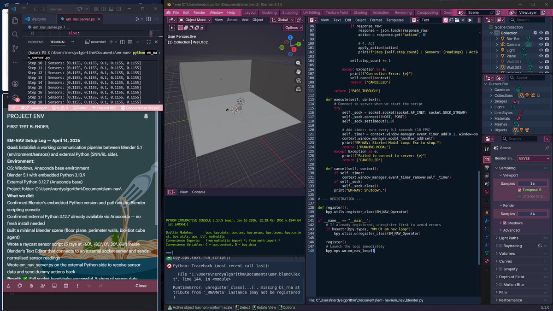Kill terminal with the trash icon

point(129,42)
